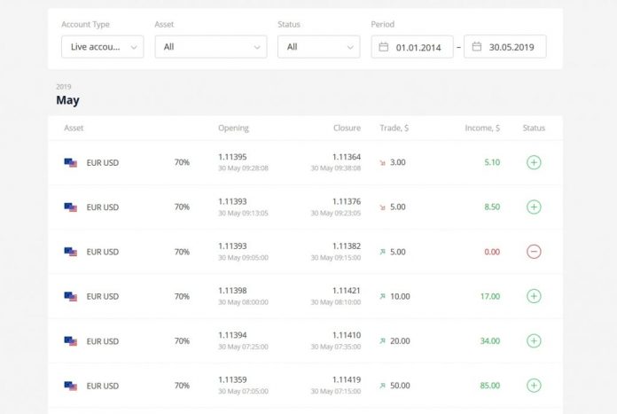617x414 pixels.
Task: Click the calendar icon in the end date field
Action: point(477,47)
